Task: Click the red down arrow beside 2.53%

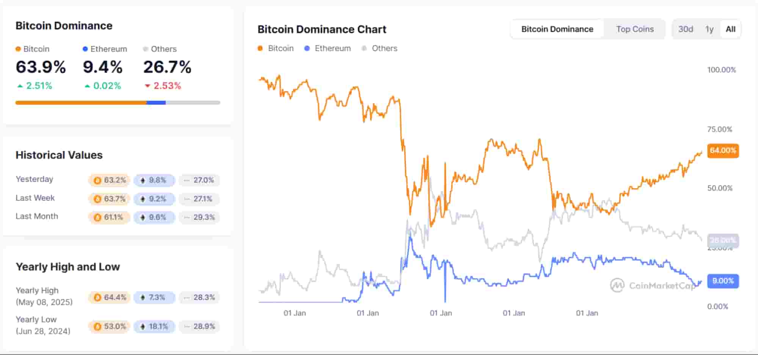Action: point(148,86)
